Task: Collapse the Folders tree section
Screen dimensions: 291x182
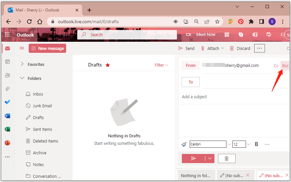Action: point(22,78)
